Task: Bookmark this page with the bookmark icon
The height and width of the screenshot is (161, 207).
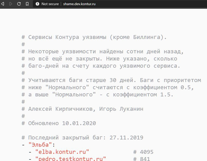Action: [27, 4]
